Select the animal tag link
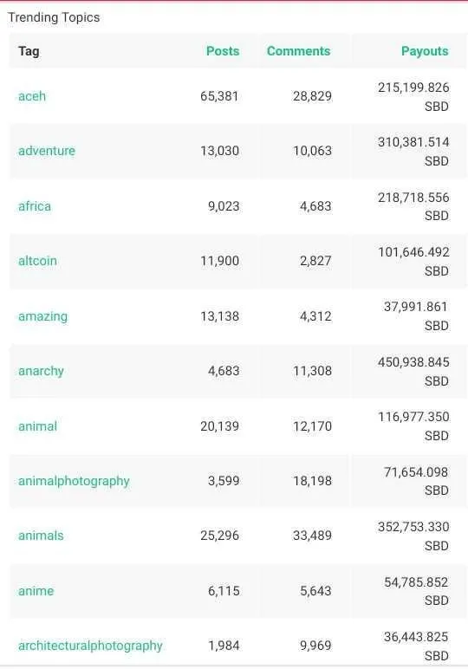 [x=37, y=426]
